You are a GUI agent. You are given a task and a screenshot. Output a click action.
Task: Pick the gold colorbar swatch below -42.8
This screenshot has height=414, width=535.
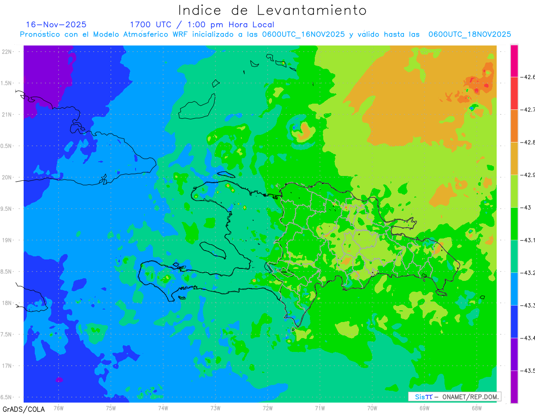[514, 158]
